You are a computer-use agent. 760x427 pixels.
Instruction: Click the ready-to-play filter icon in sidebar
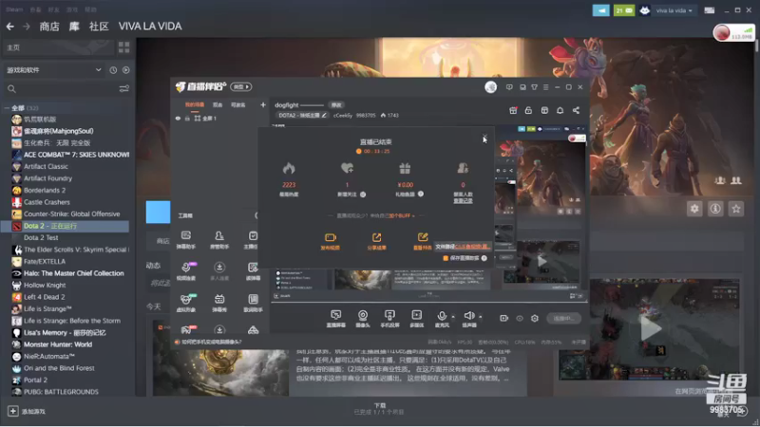pyautogui.click(x=126, y=70)
